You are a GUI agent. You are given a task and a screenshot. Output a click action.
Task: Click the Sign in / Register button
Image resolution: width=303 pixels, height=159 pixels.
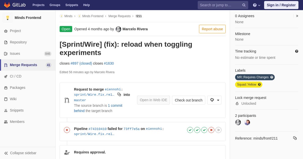(x=281, y=5)
